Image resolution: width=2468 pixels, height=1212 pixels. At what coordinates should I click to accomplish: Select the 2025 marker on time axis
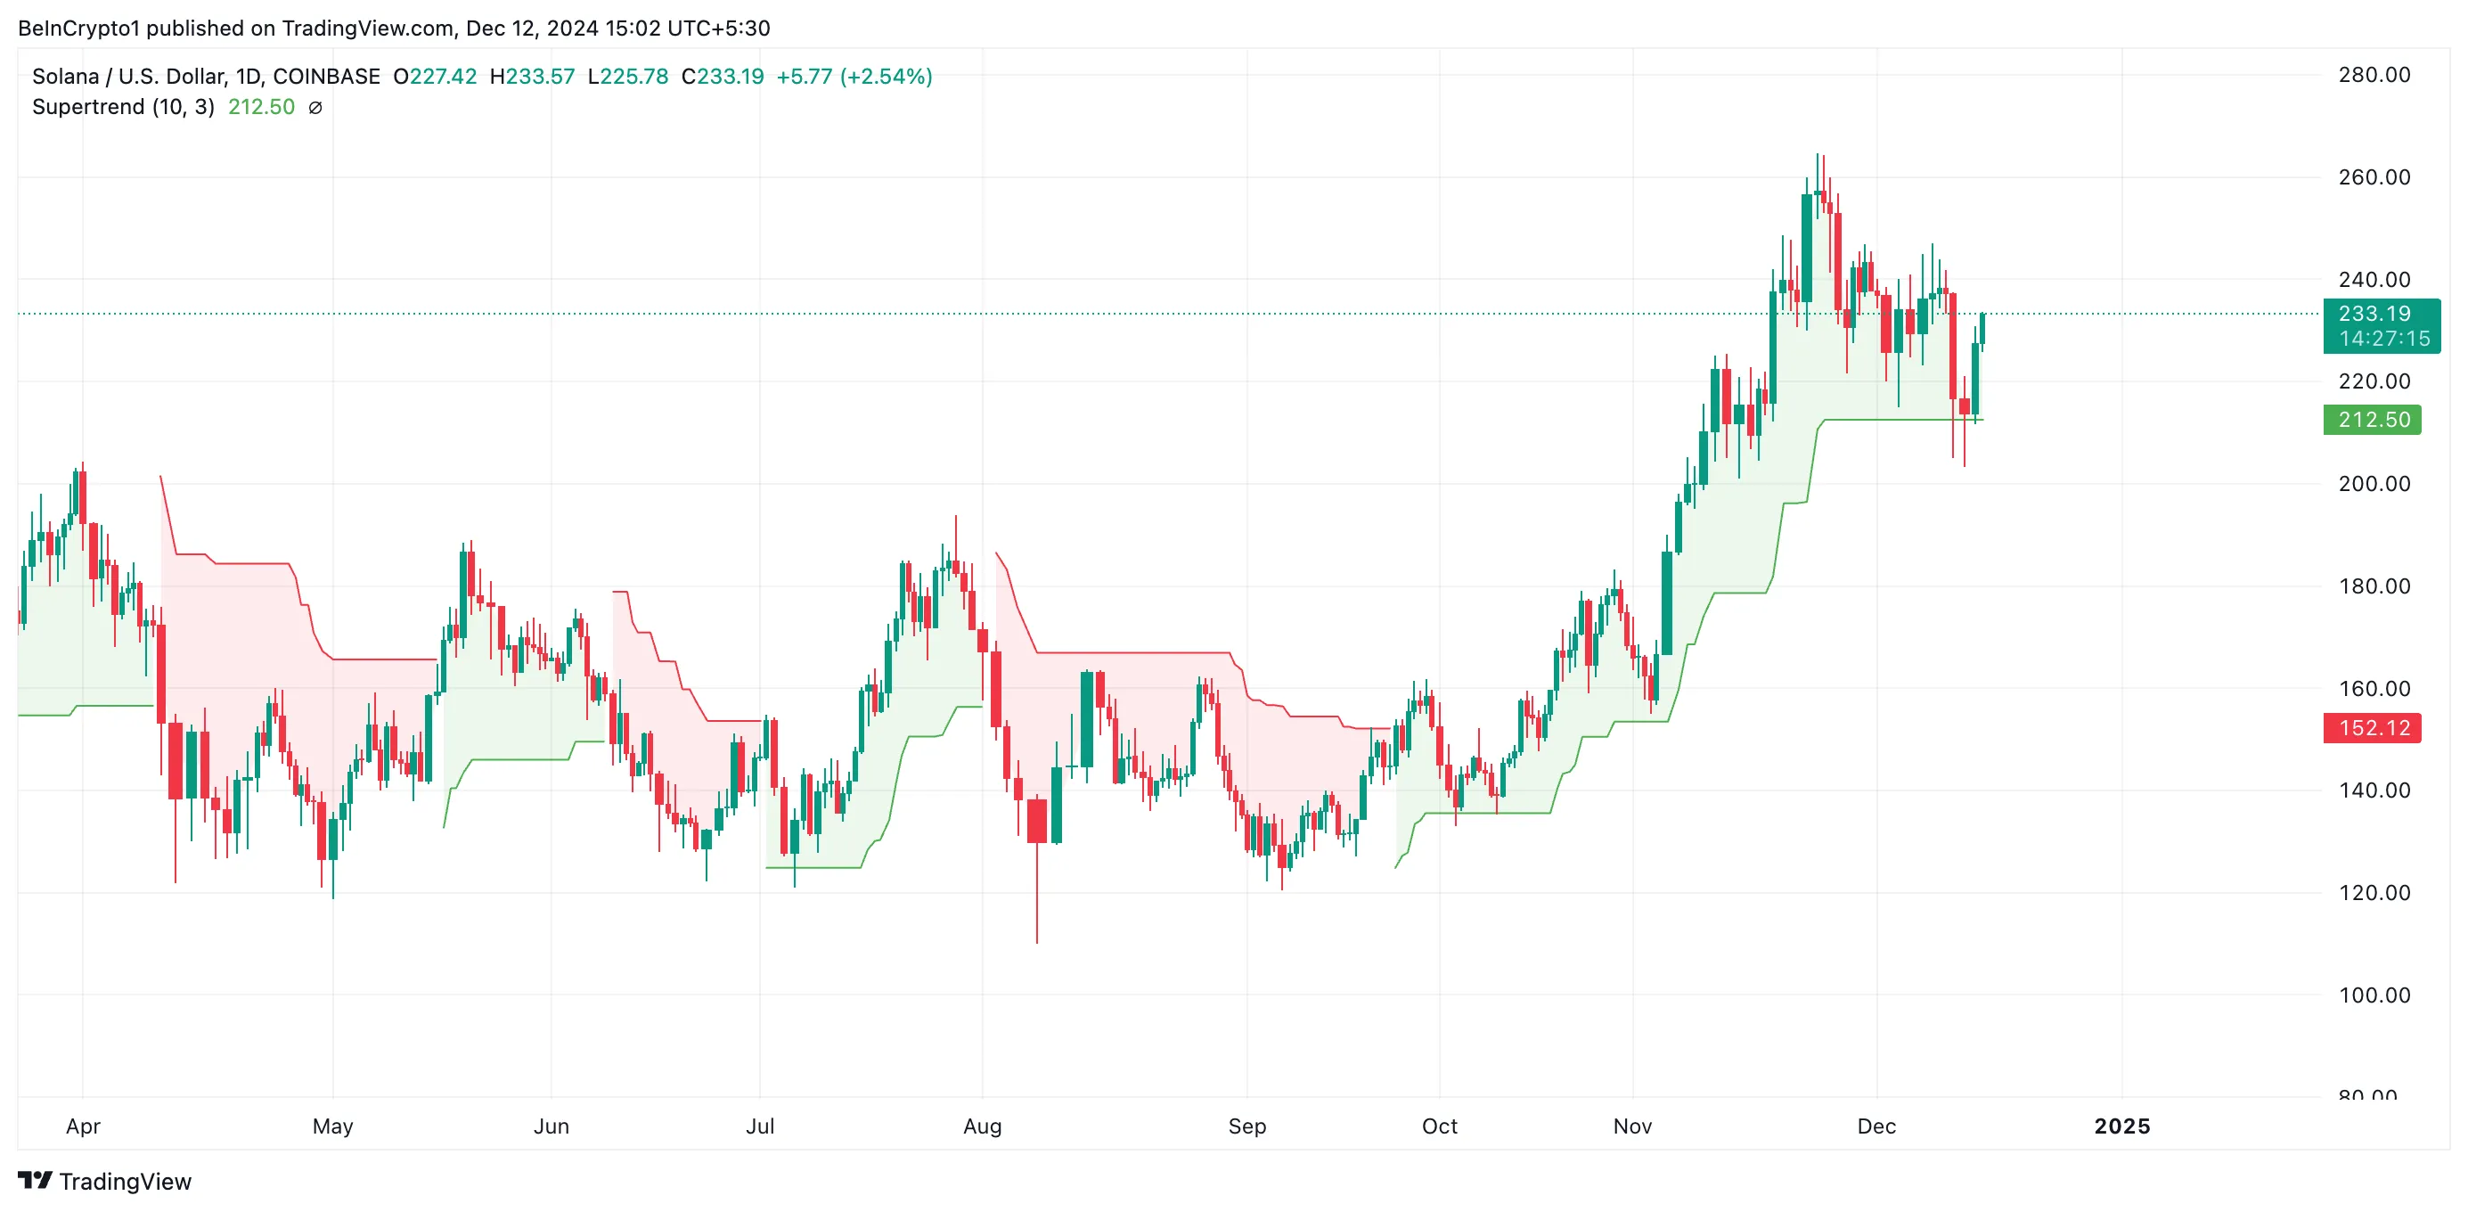tap(2121, 1126)
